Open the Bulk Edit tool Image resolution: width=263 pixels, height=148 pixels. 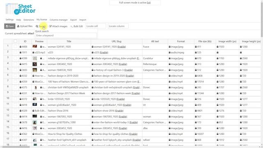[77, 26]
